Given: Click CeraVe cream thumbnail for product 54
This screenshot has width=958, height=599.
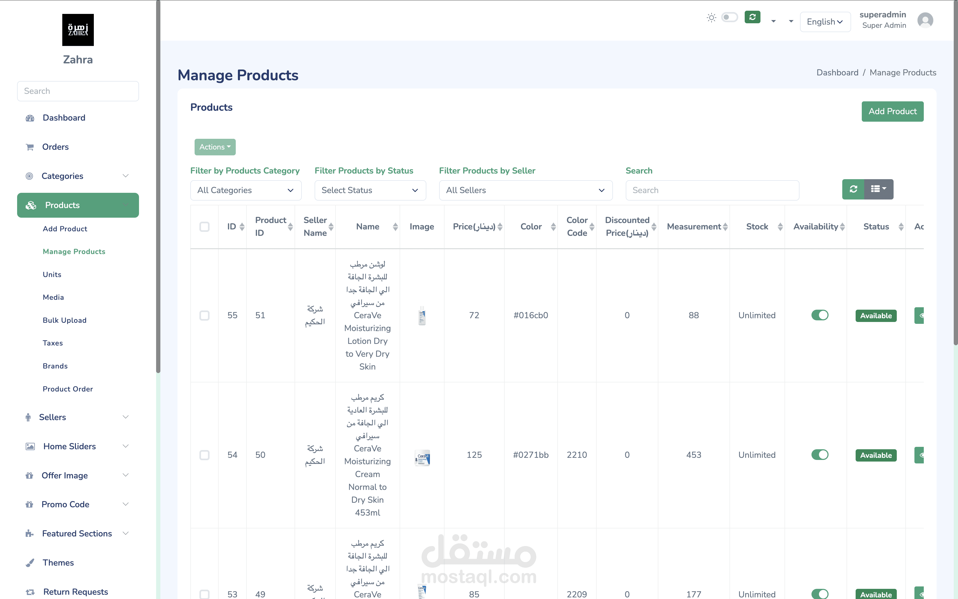Looking at the screenshot, I should pos(422,458).
